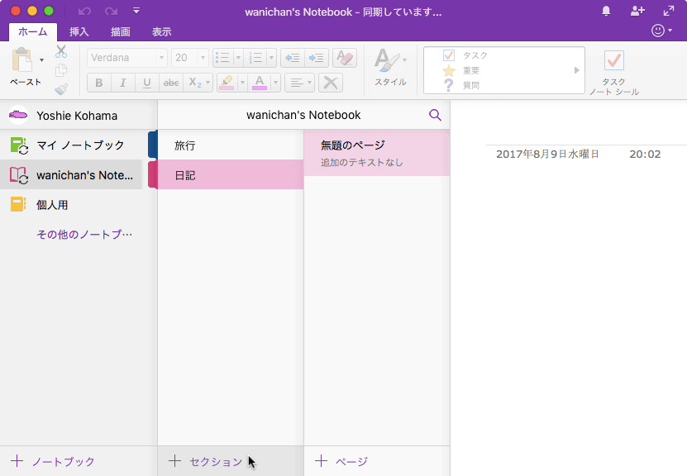Click the Cut scissors icon
Image resolution: width=687 pixels, height=476 pixels.
[61, 52]
